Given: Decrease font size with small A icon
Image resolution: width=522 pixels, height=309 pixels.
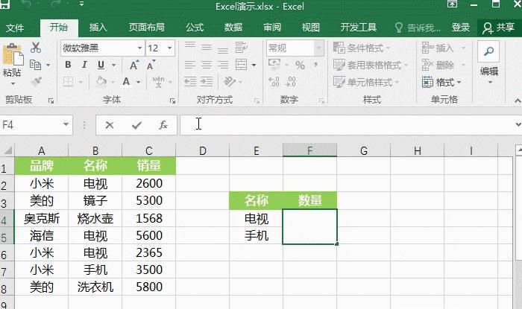Looking at the screenshot, I should pyautogui.click(x=151, y=65).
